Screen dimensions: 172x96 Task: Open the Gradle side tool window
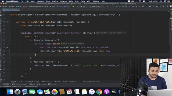pos(171,12)
